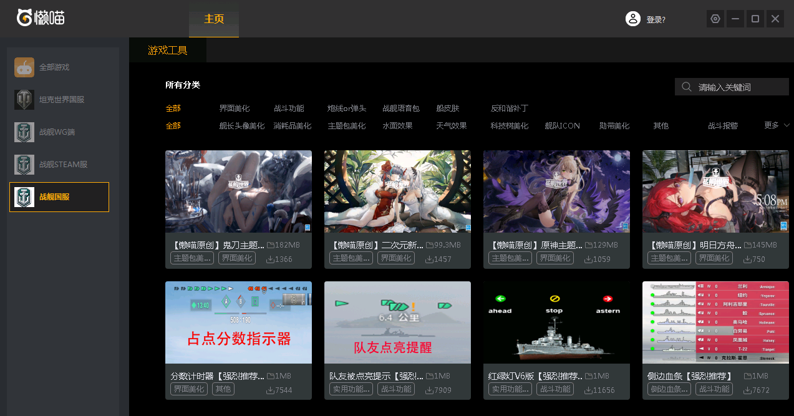Click the 登录? login link
Image resolution: width=794 pixels, height=416 pixels.
[656, 19]
